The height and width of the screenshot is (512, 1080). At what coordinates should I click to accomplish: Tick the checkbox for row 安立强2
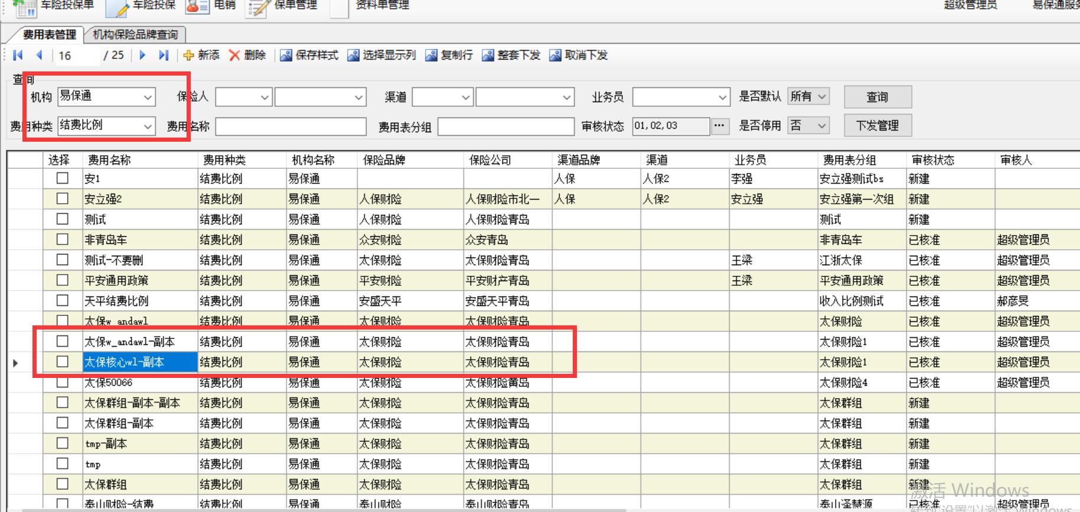tap(62, 198)
